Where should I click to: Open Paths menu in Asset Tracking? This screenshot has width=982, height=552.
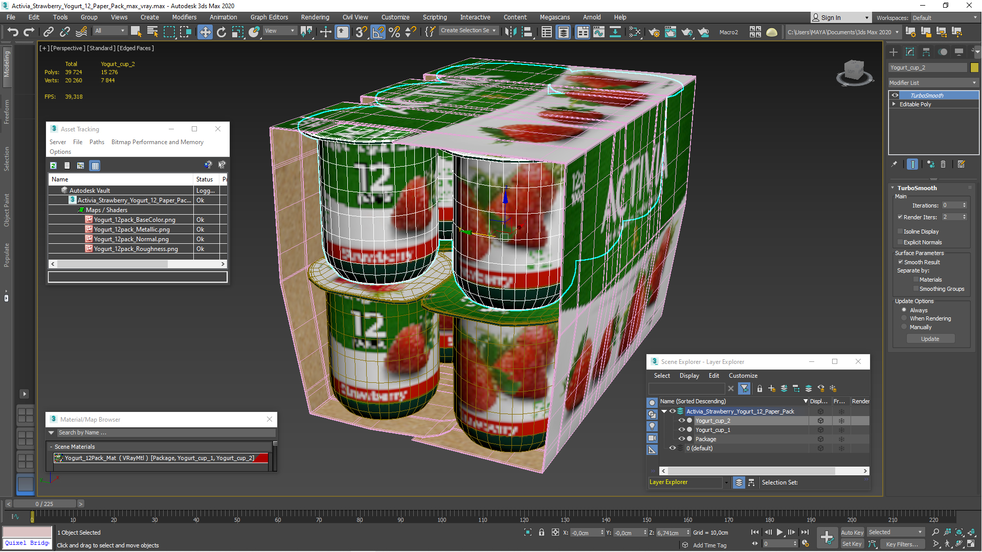pos(97,142)
